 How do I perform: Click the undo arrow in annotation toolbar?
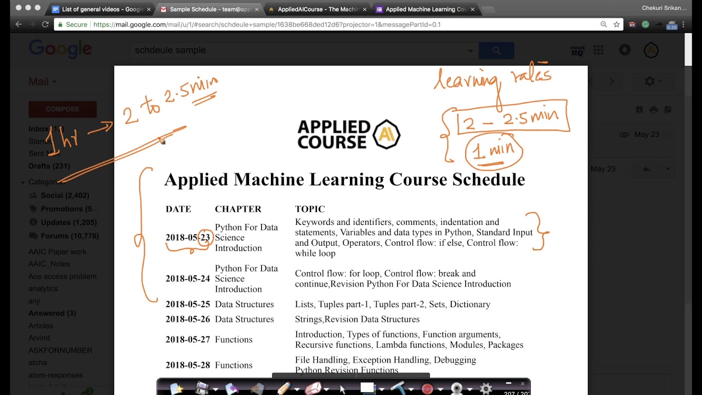tap(231, 388)
